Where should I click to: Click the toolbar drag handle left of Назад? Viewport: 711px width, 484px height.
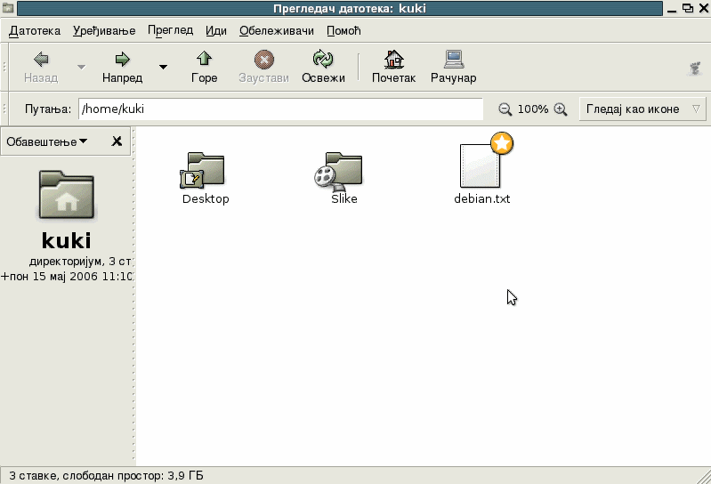[4, 67]
